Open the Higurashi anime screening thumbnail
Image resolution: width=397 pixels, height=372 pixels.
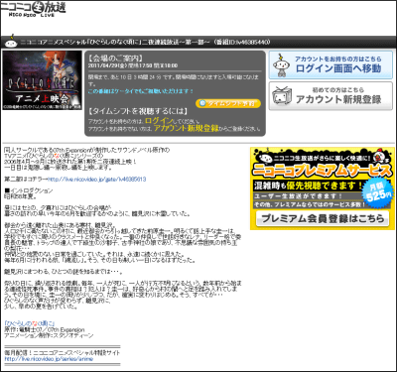[x=42, y=80]
